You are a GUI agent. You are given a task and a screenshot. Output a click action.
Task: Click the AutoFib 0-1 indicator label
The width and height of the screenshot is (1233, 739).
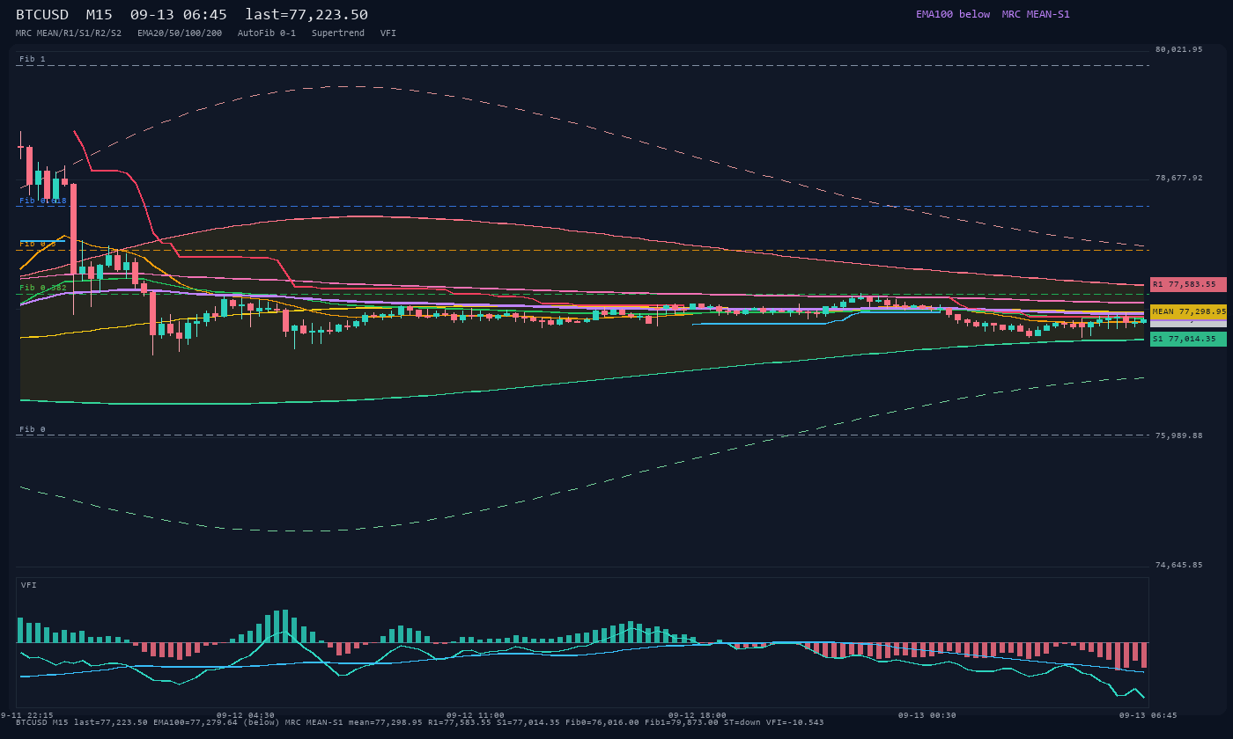[x=267, y=33]
